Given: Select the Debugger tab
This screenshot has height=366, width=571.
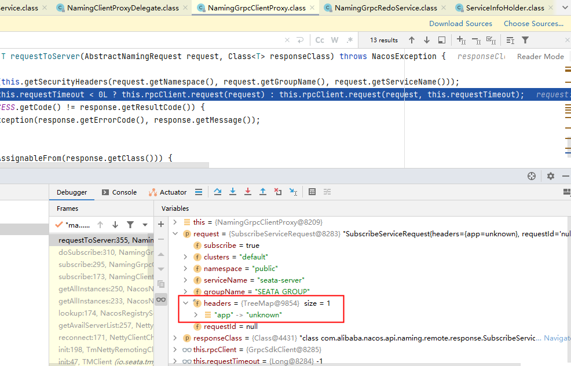Looking at the screenshot, I should point(72,192).
